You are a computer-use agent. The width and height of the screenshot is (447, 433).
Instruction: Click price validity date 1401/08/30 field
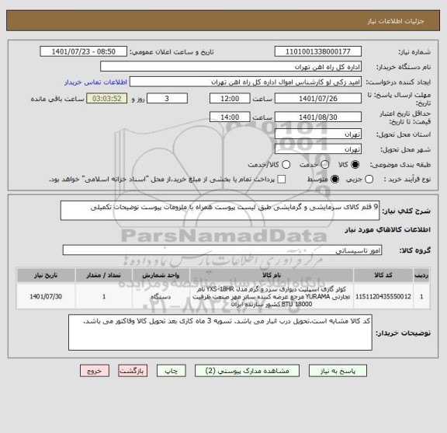click(x=318, y=117)
